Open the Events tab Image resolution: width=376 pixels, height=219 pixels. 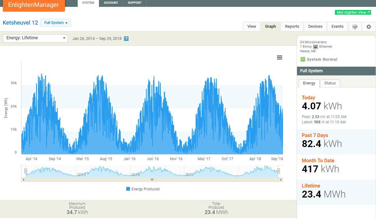(x=337, y=26)
